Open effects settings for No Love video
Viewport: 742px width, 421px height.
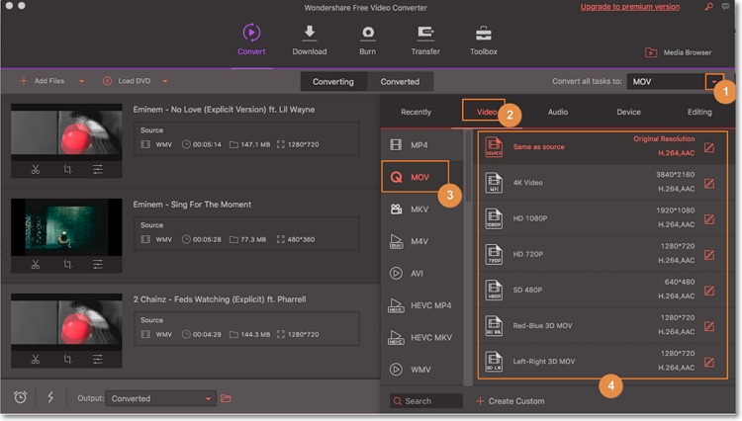pyautogui.click(x=98, y=169)
